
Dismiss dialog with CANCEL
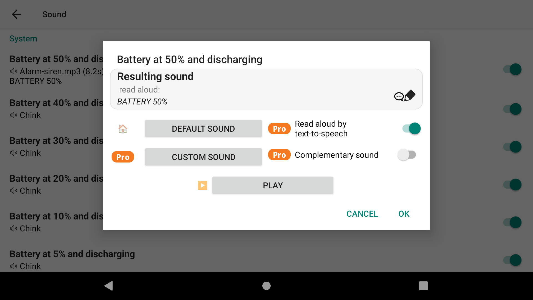(362, 214)
